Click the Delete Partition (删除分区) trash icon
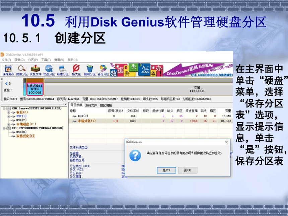The image size is (288, 216). pos(90,70)
